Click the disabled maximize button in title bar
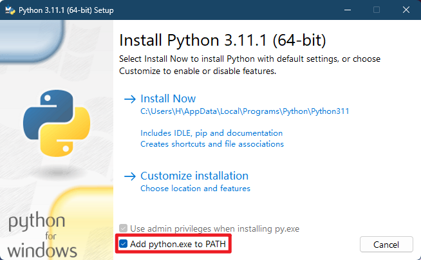 (x=377, y=10)
